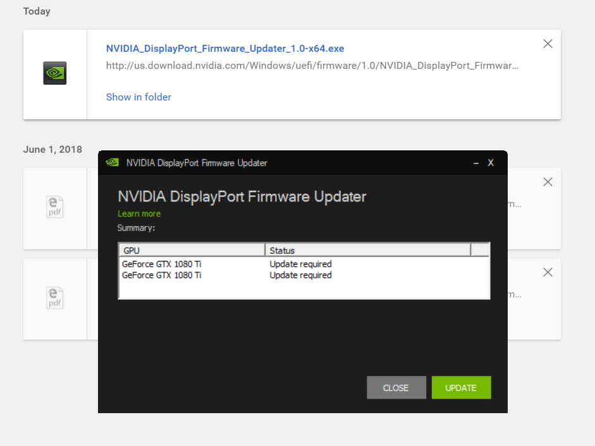Click the NVIDIA exe file icon in downloads
The width and height of the screenshot is (595, 446).
click(55, 73)
